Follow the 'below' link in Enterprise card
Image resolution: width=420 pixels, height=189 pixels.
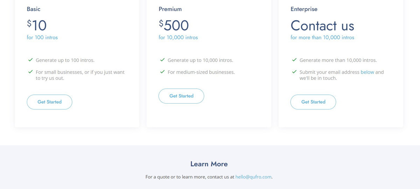pos(367,72)
